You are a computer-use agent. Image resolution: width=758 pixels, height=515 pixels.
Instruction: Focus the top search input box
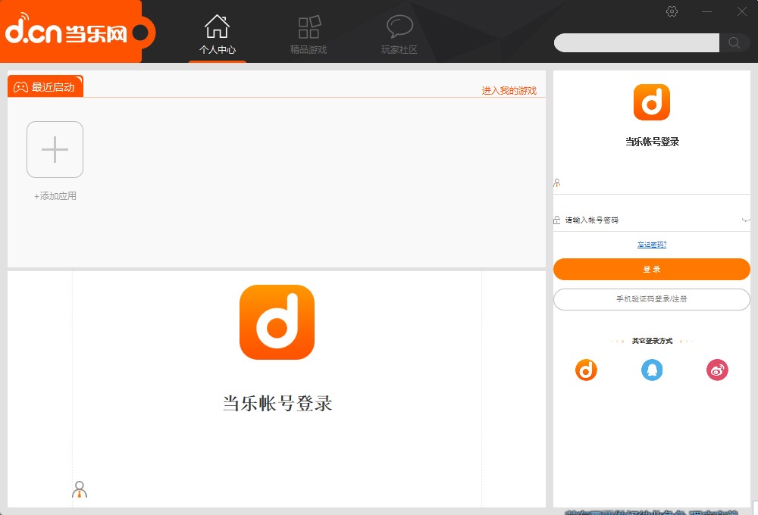pos(637,42)
